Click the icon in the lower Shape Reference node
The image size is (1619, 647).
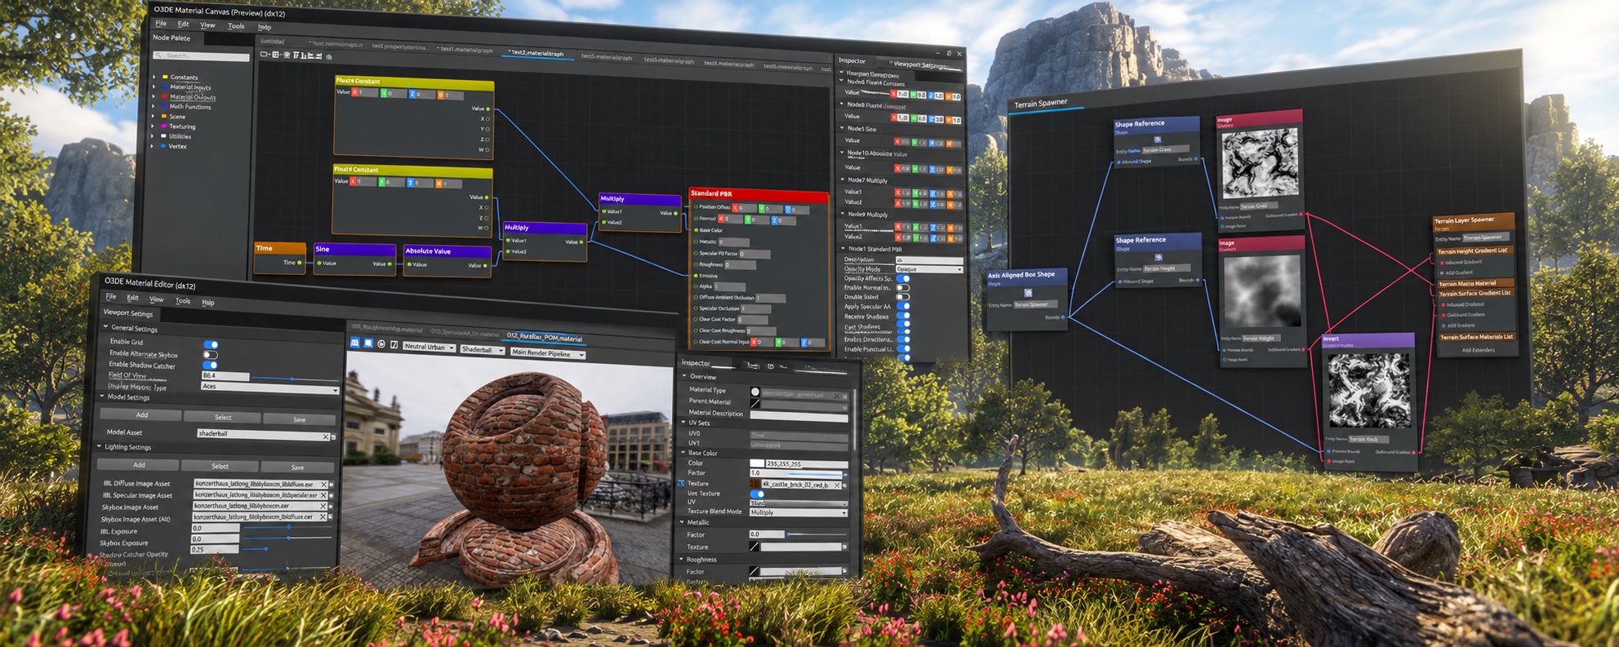click(x=1159, y=258)
